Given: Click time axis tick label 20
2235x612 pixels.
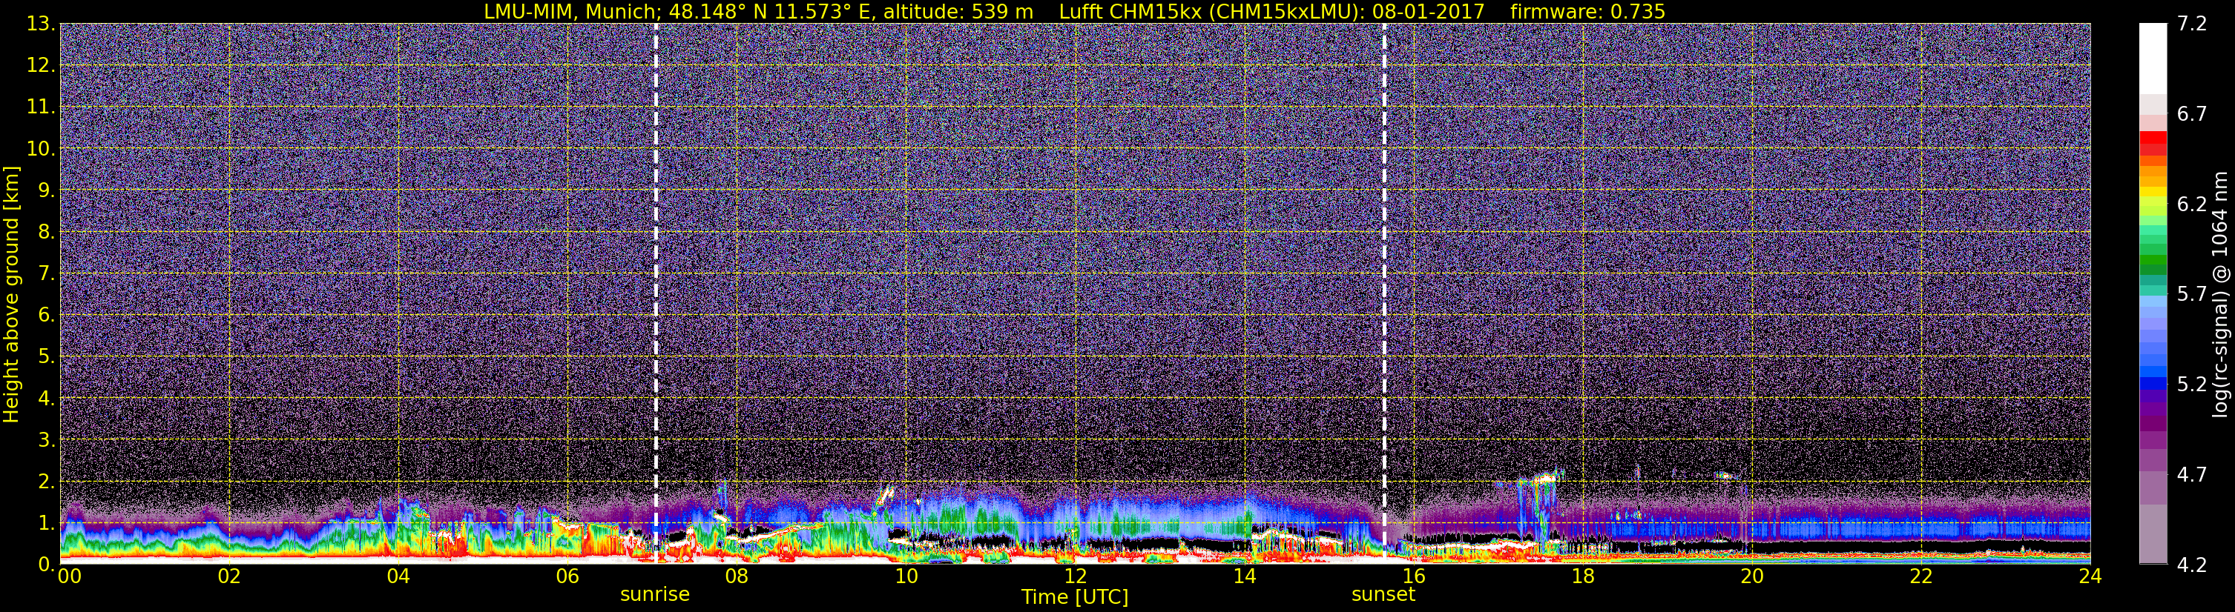Looking at the screenshot, I should [x=1752, y=576].
